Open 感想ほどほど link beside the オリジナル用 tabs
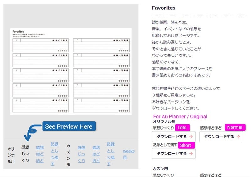 pos(40,154)
